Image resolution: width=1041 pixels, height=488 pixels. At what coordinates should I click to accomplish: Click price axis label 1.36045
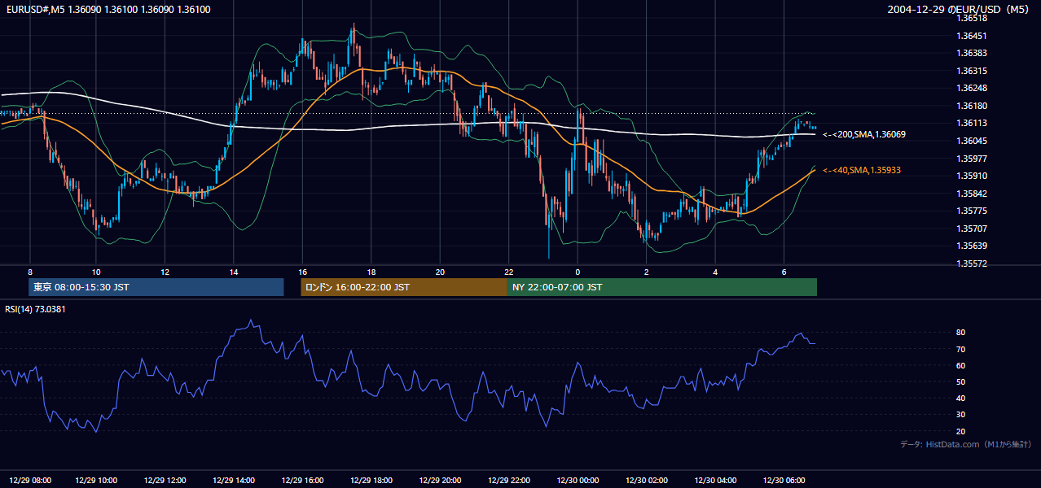point(973,141)
